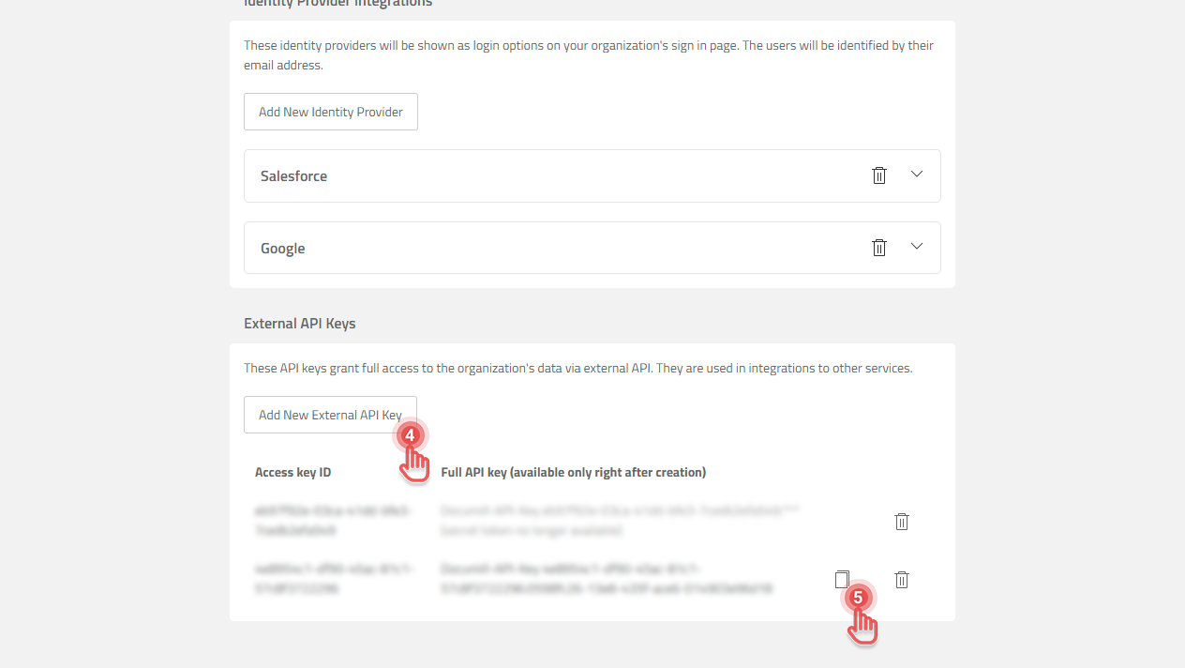Viewport: 1185px width, 668px height.
Task: Expand the Google provider details
Action: tap(916, 247)
